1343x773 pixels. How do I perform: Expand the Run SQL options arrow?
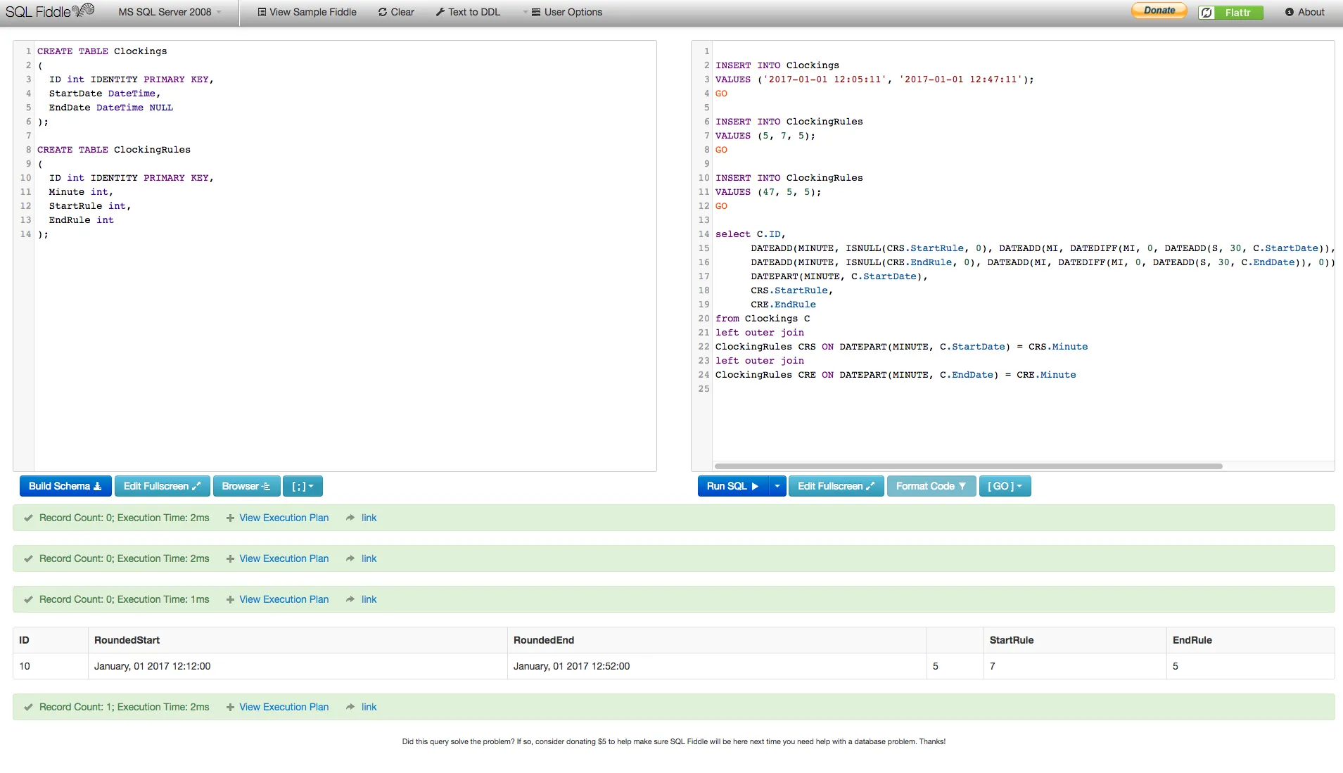tap(777, 486)
